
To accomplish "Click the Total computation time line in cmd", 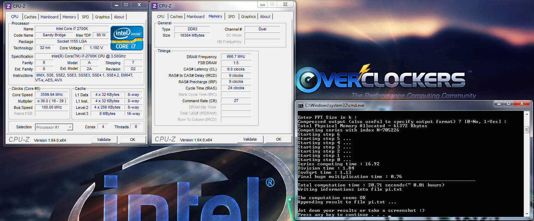I will 371,185.
